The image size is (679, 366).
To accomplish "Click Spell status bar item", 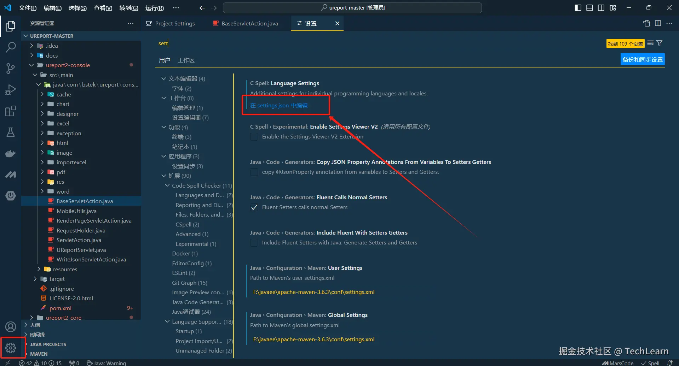I will tap(650, 363).
